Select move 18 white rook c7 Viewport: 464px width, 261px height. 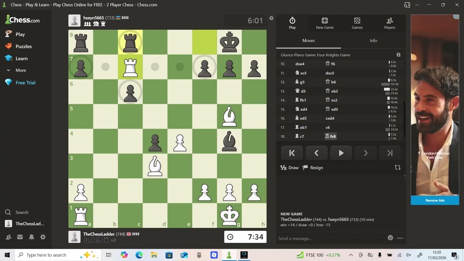[299, 136]
